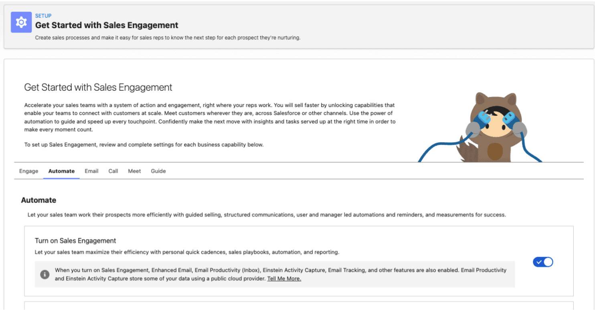Click the Setup gear icon
Screen dimensions: 595x310
click(x=21, y=22)
